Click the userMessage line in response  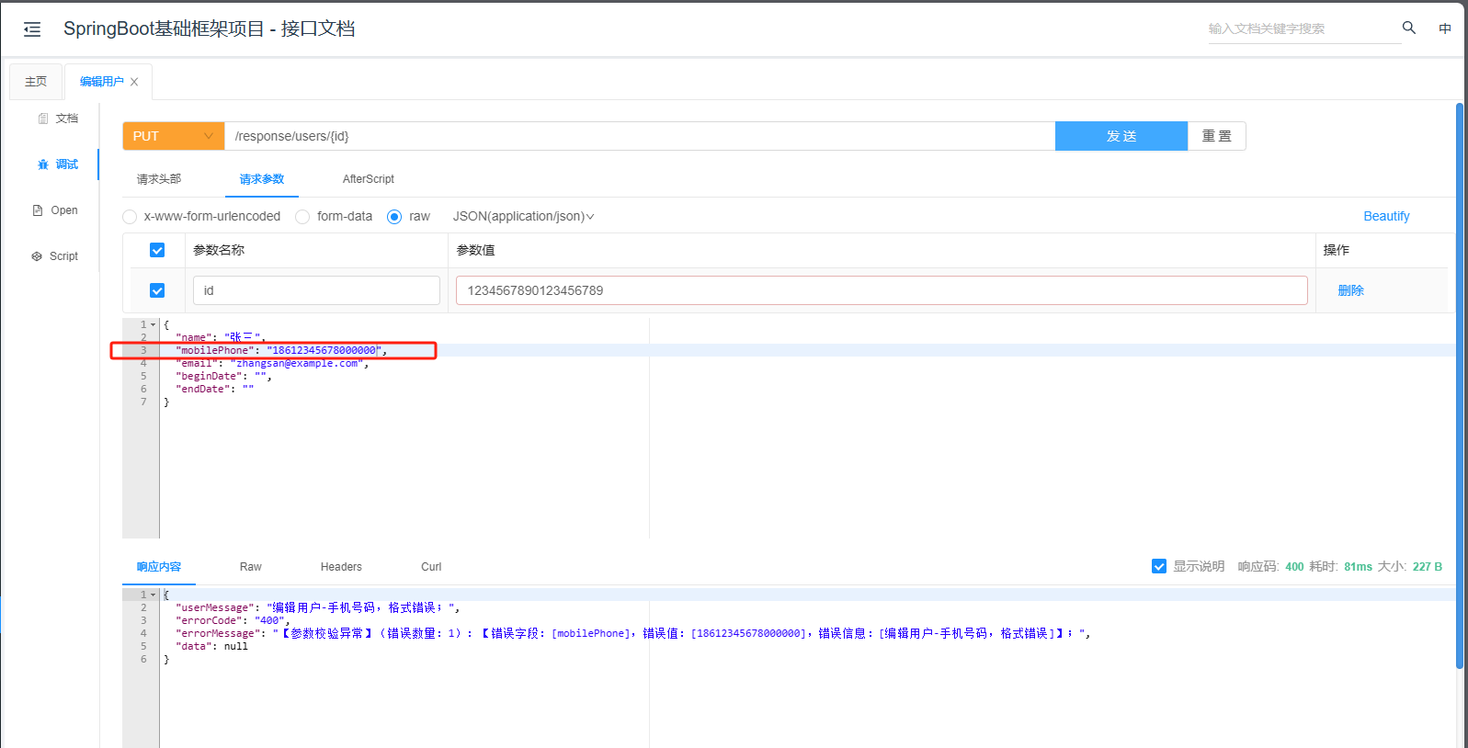317,607
